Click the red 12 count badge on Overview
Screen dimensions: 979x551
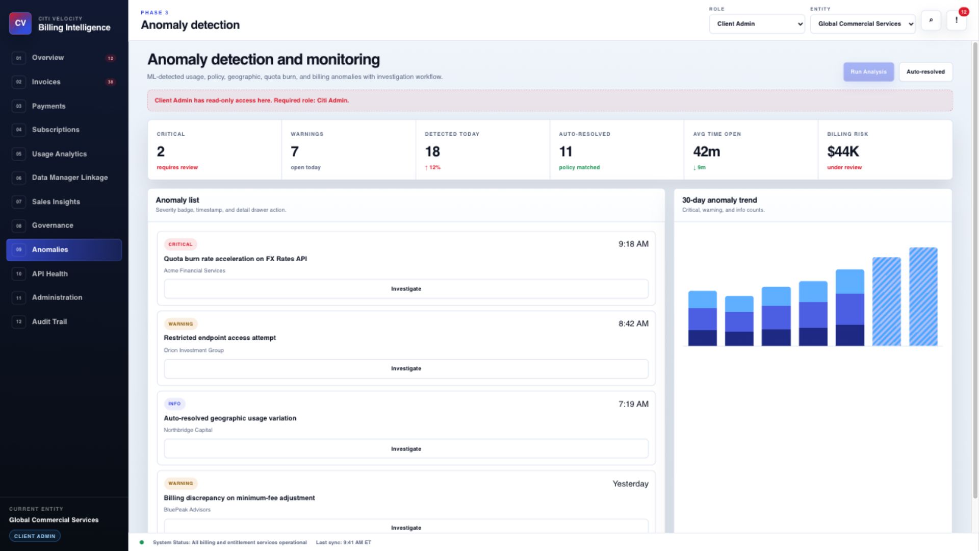(x=110, y=58)
